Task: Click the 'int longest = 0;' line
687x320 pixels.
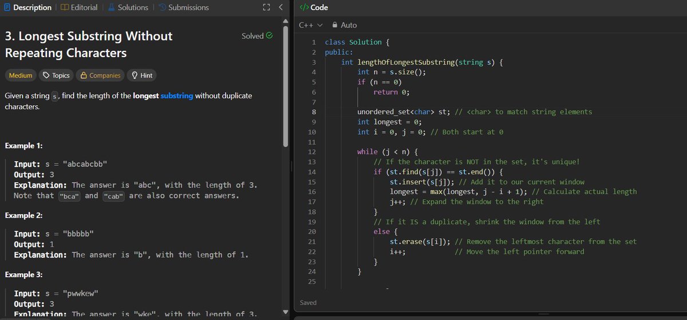Action: tap(389, 122)
